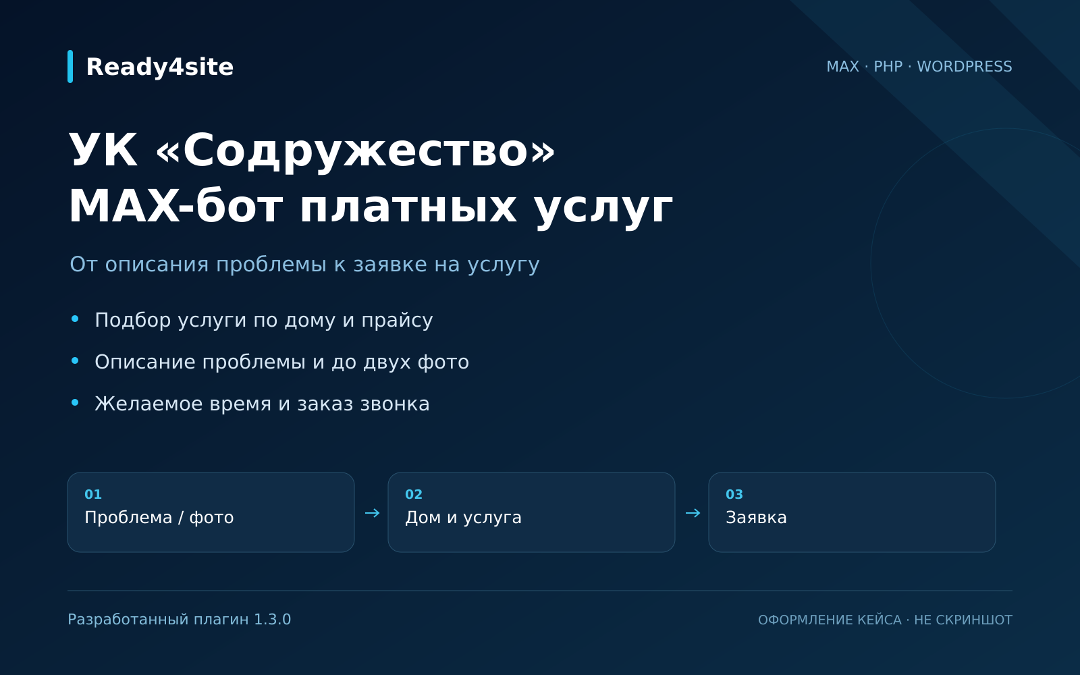1080x675 pixels.
Task: Click the heading MAX-бот платных услуг
Action: tap(371, 207)
